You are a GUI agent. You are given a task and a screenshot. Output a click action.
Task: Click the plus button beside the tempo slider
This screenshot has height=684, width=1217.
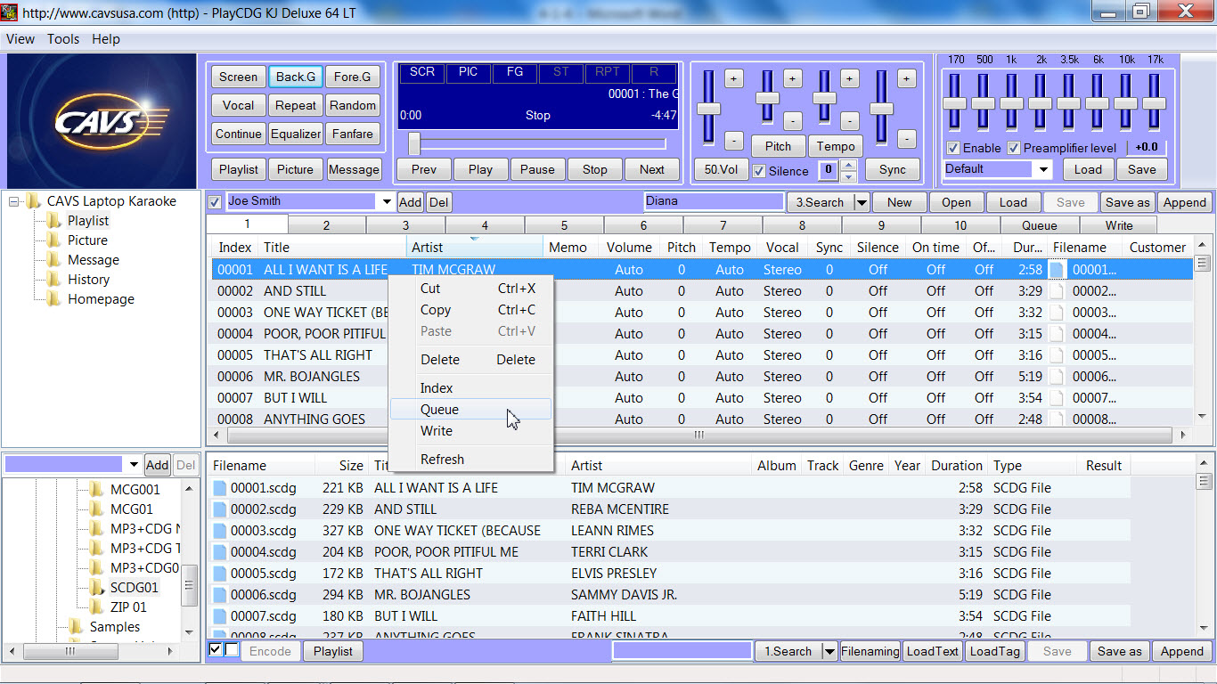pos(850,78)
